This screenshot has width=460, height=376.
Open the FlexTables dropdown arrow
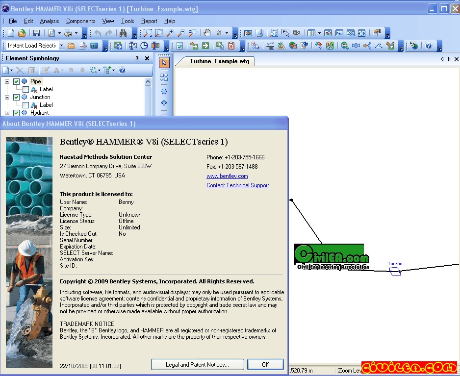point(319,33)
